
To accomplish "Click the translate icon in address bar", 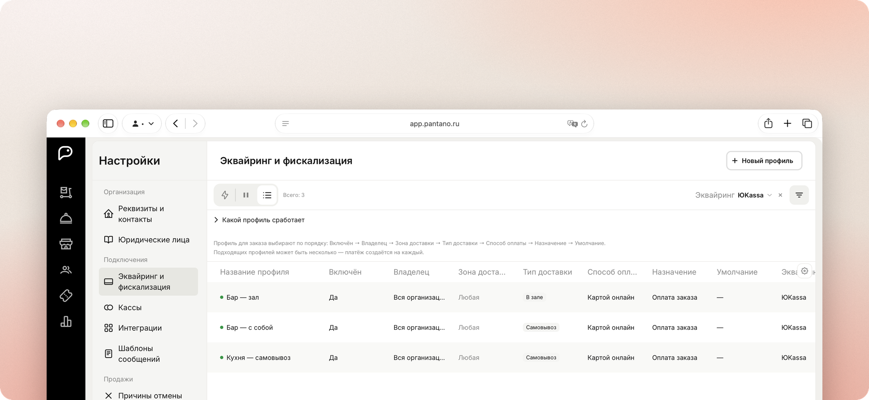I will point(572,124).
